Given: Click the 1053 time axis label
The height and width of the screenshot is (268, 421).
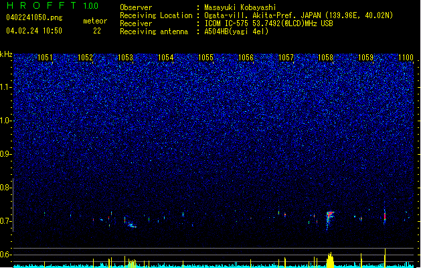Looking at the screenshot, I should tap(125, 58).
